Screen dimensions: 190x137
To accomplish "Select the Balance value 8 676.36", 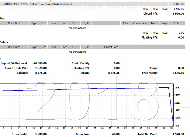I will click(41, 73).
